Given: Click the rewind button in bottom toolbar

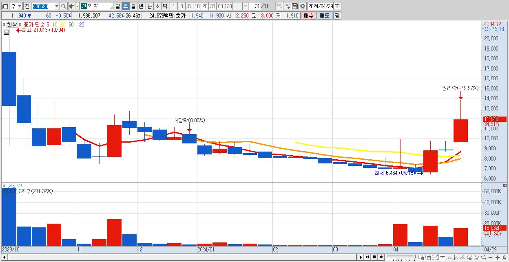Looking at the screenshot, I should (367, 257).
